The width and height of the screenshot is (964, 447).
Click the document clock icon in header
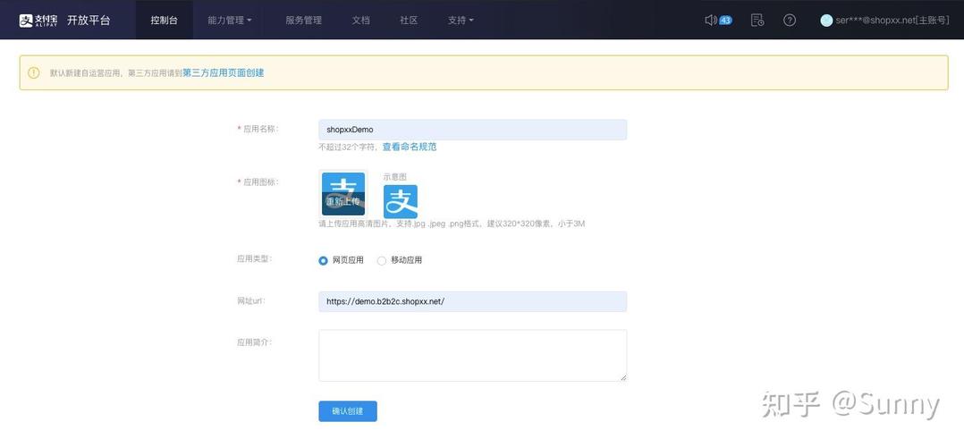757,20
